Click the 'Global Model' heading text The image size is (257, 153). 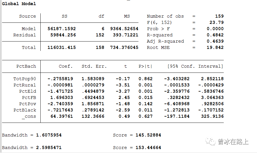[x=19, y=4]
